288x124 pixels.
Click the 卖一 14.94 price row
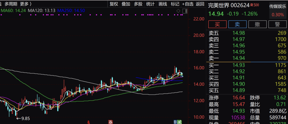(247, 58)
